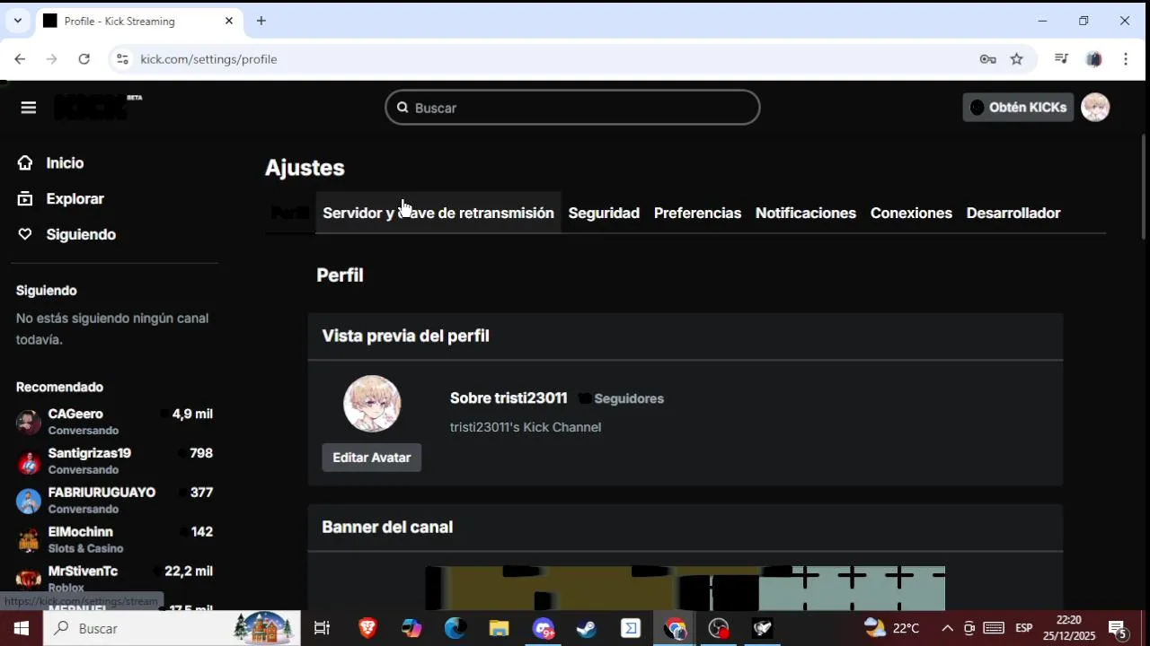Go to the Notificaciones tab

tap(806, 214)
